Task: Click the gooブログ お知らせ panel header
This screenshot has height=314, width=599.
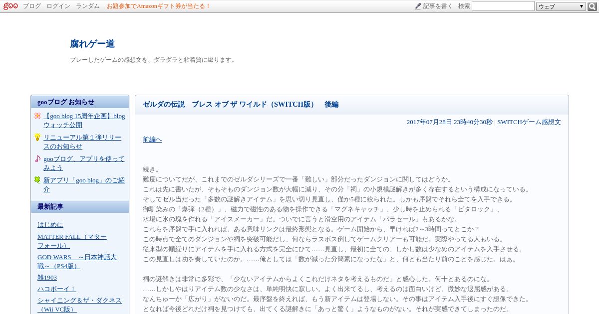Action: point(80,102)
